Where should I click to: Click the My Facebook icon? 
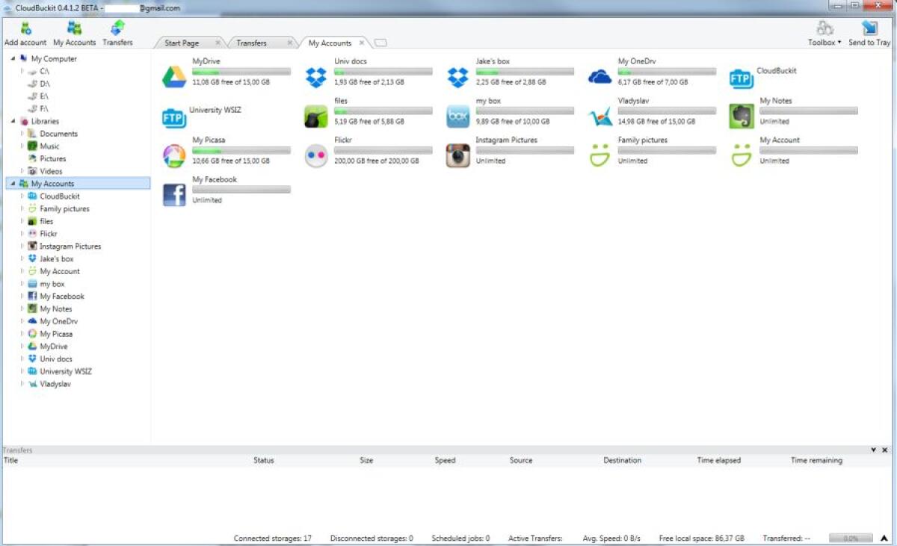(173, 194)
